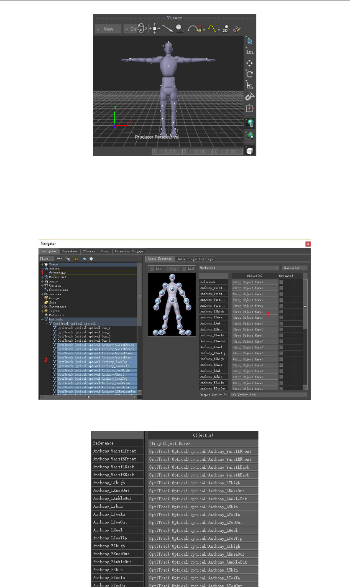The width and height of the screenshot is (350, 587).
Task: Click the Lcl reference mode icon
Action: point(250,52)
